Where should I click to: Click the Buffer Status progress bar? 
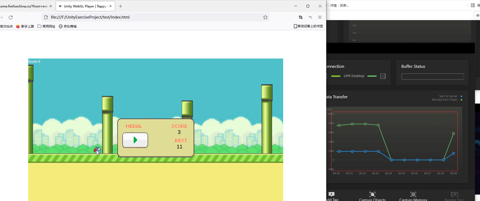click(x=433, y=77)
